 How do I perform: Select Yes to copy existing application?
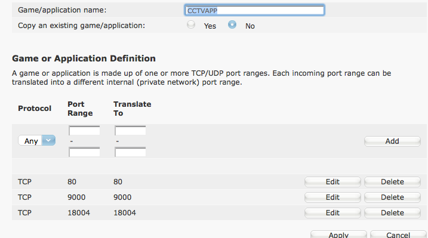click(x=191, y=25)
